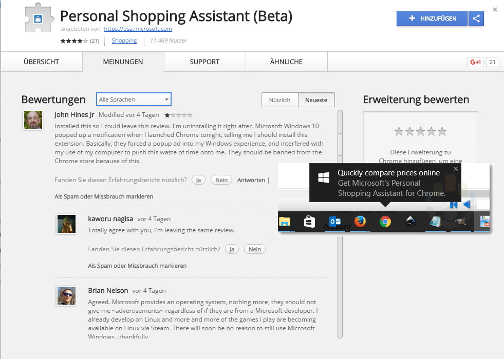Mark John Hines Jr's review Nein

[x=221, y=180]
